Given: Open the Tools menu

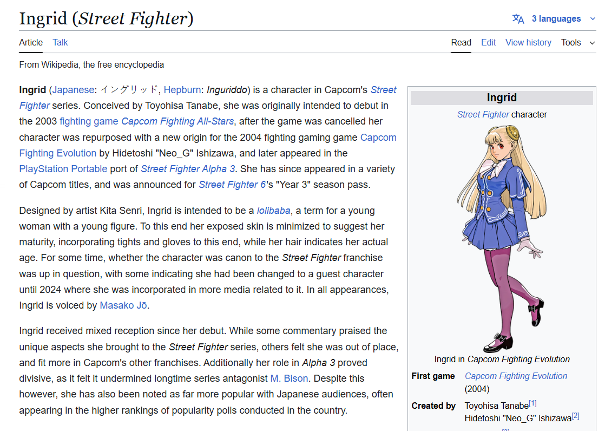Looking at the screenshot, I should [571, 42].
